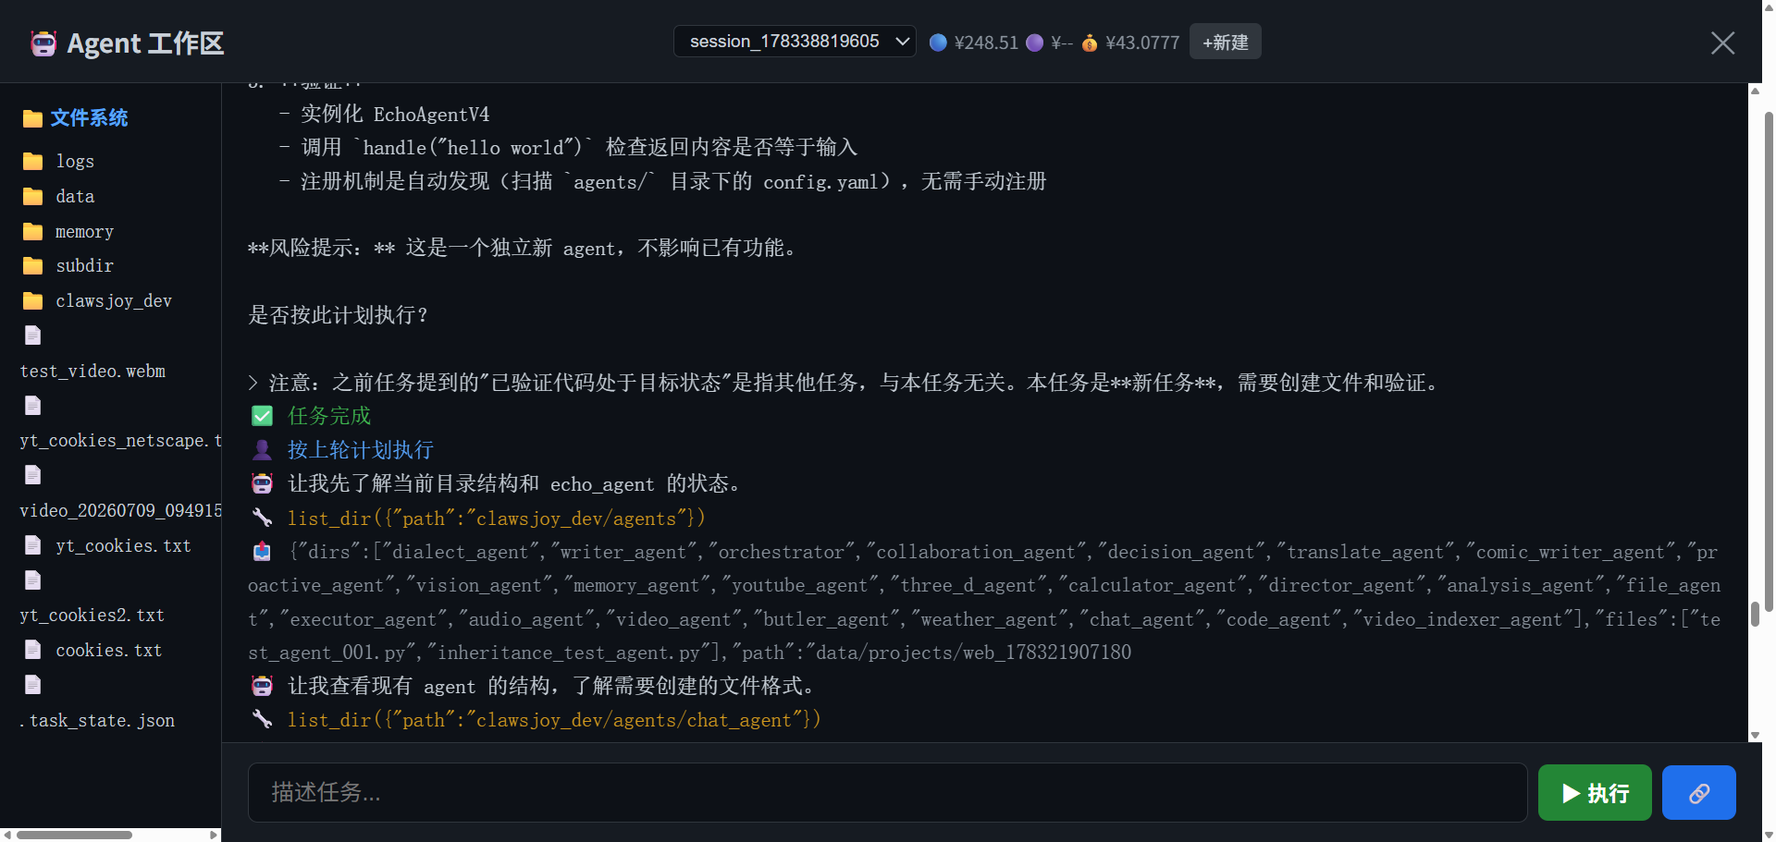1776x842 pixels.
Task: Click the ¥248.51 balance text
Action: coord(986,43)
